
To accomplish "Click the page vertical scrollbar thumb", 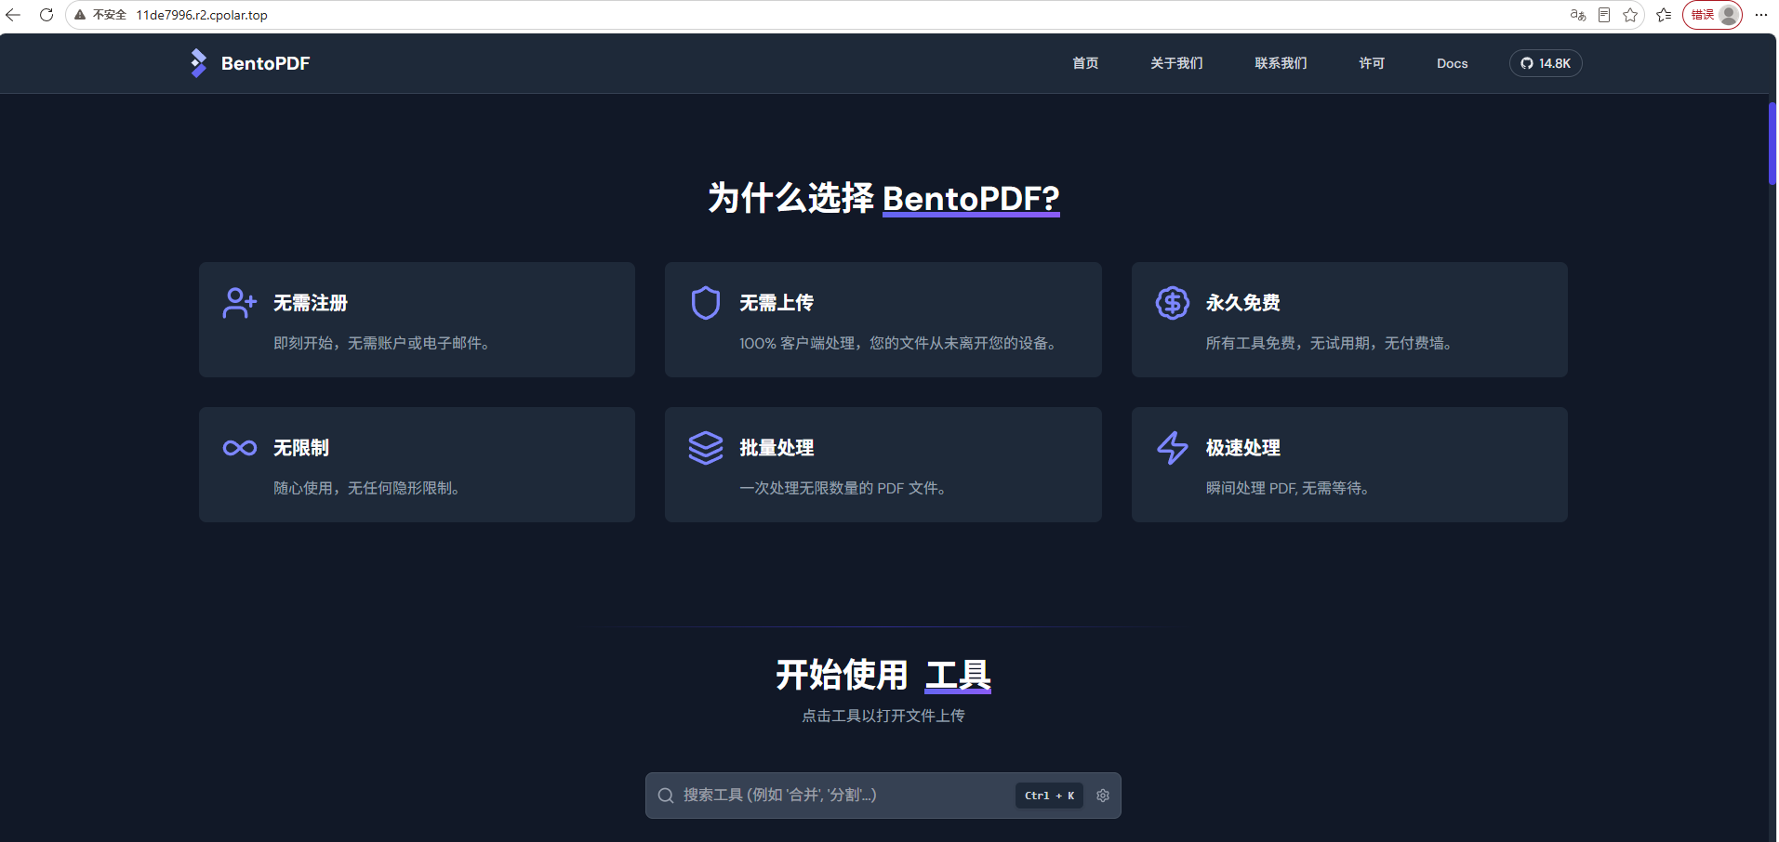I will coord(1772,144).
